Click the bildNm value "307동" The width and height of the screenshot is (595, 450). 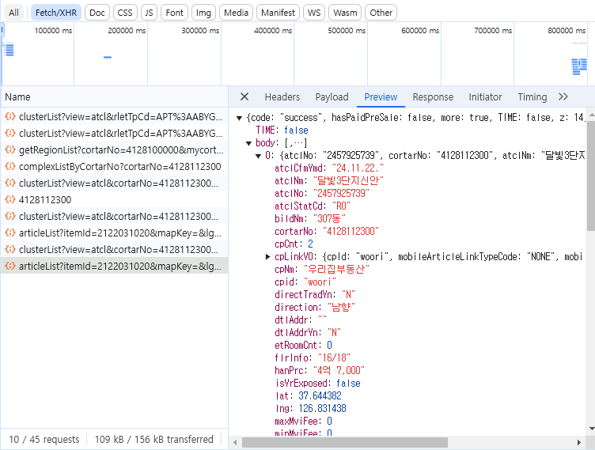(329, 218)
